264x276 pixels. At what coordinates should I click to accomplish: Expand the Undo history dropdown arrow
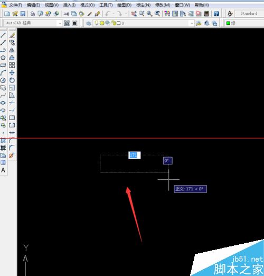tap(114, 14)
